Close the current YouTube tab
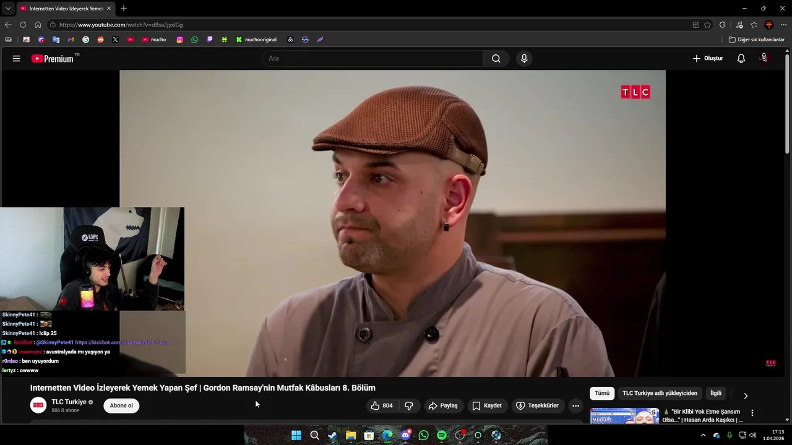Image resolution: width=792 pixels, height=445 pixels. tap(109, 9)
